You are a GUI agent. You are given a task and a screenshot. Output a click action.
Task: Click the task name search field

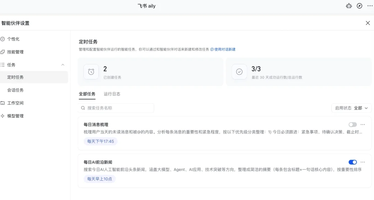(x=116, y=108)
